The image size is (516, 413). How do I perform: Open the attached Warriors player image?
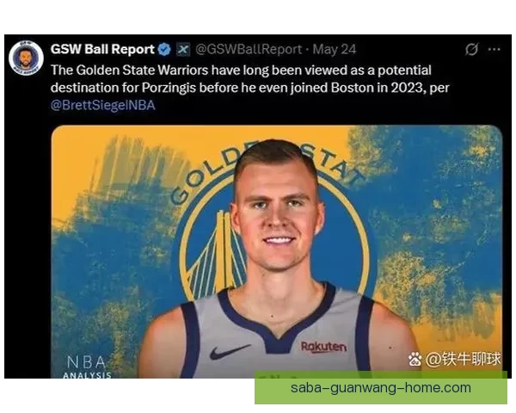point(277,251)
